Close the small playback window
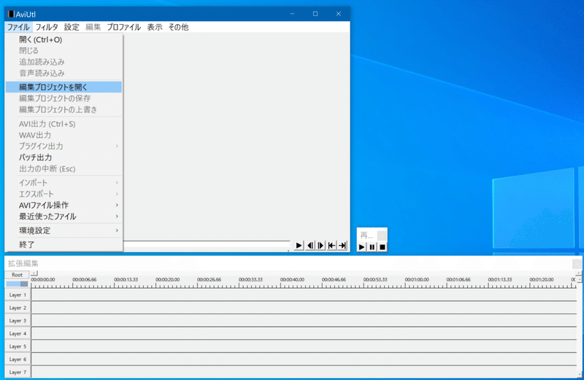This screenshot has width=584, height=380. click(x=382, y=235)
